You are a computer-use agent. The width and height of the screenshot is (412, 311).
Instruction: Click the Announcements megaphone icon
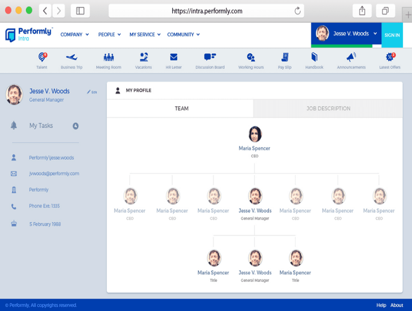[x=351, y=57]
